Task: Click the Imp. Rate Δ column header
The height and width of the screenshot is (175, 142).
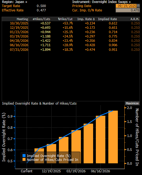Action: 86,19
